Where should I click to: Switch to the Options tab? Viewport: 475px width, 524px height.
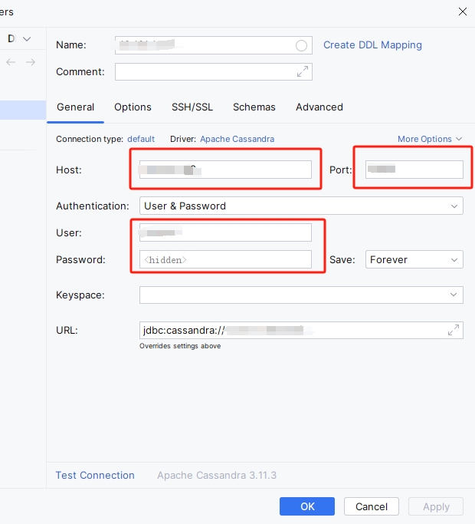pos(133,107)
